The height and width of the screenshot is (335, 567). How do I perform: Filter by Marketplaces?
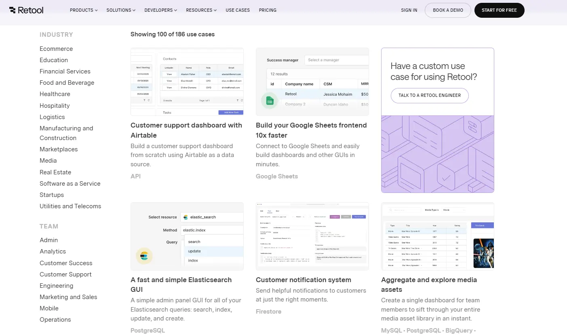click(x=59, y=149)
